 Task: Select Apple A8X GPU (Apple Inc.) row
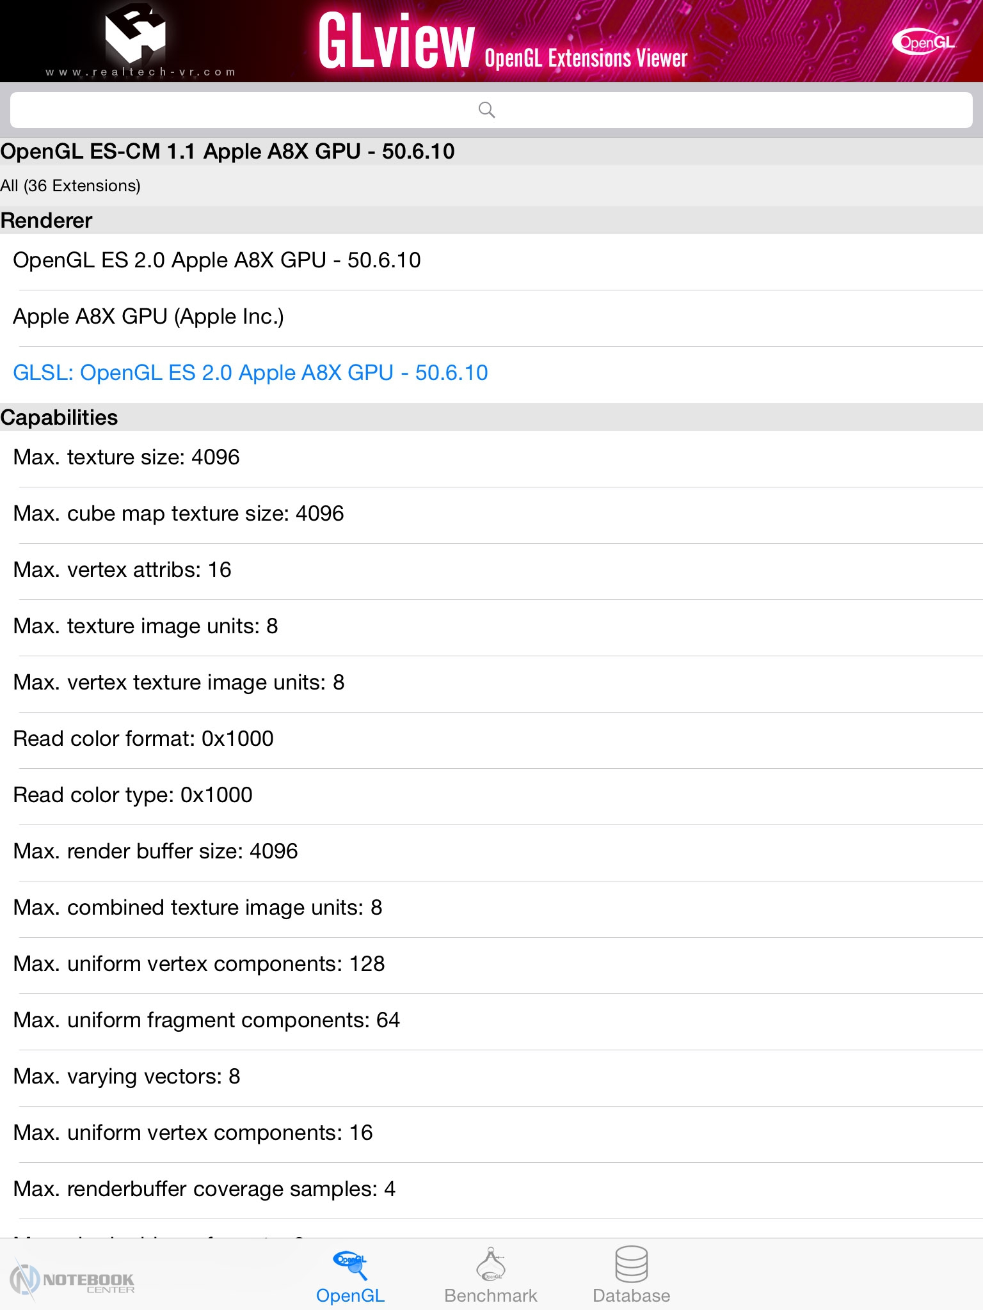point(148,317)
